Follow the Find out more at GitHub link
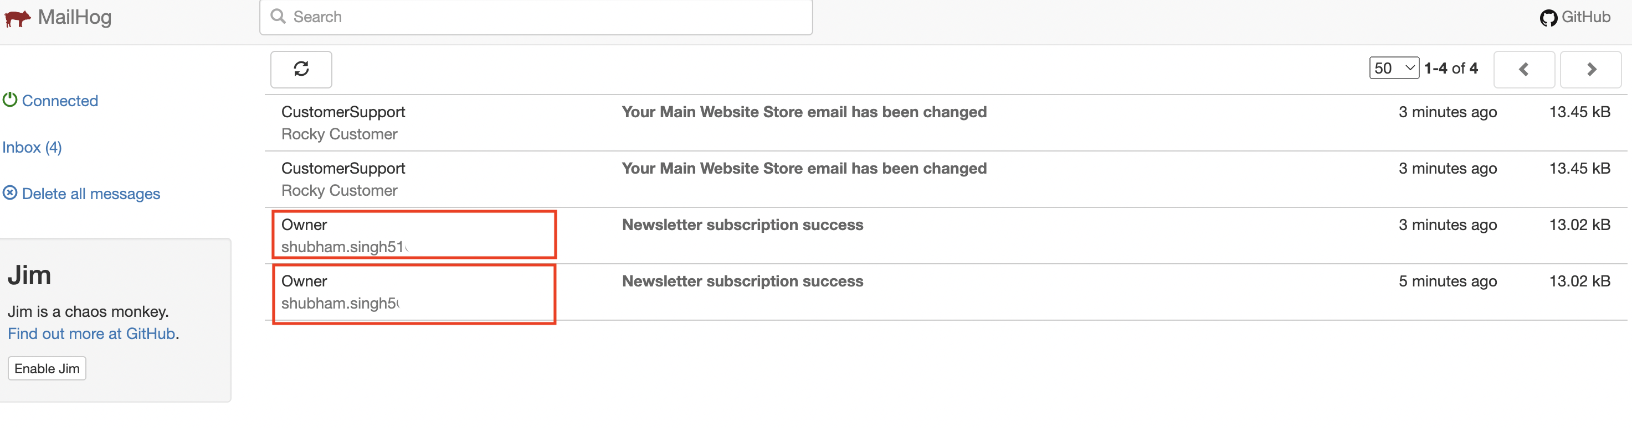Screen dimensions: 1632x428 (91, 333)
